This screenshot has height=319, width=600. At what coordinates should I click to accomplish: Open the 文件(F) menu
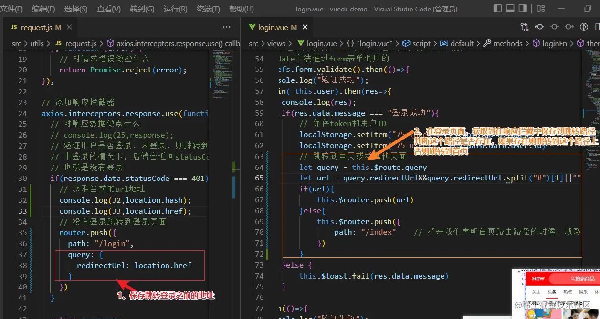point(11,9)
